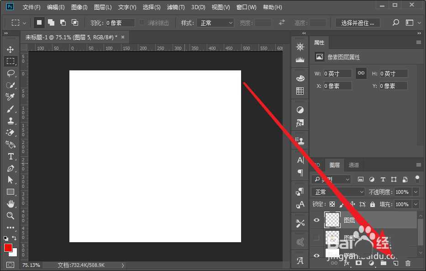
Task: Click the red foreground color swatch
Action: pyautogui.click(x=8, y=248)
